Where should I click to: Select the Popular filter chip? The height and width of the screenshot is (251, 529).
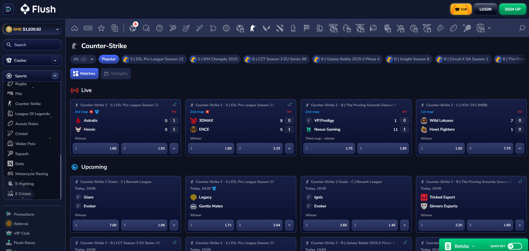(109, 59)
